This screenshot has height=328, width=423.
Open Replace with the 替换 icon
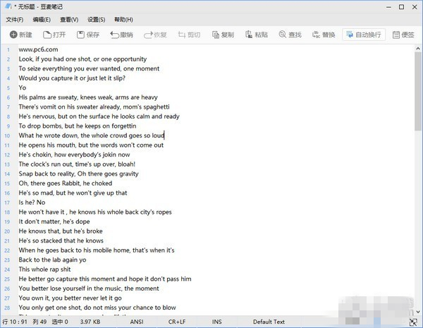tap(316, 35)
